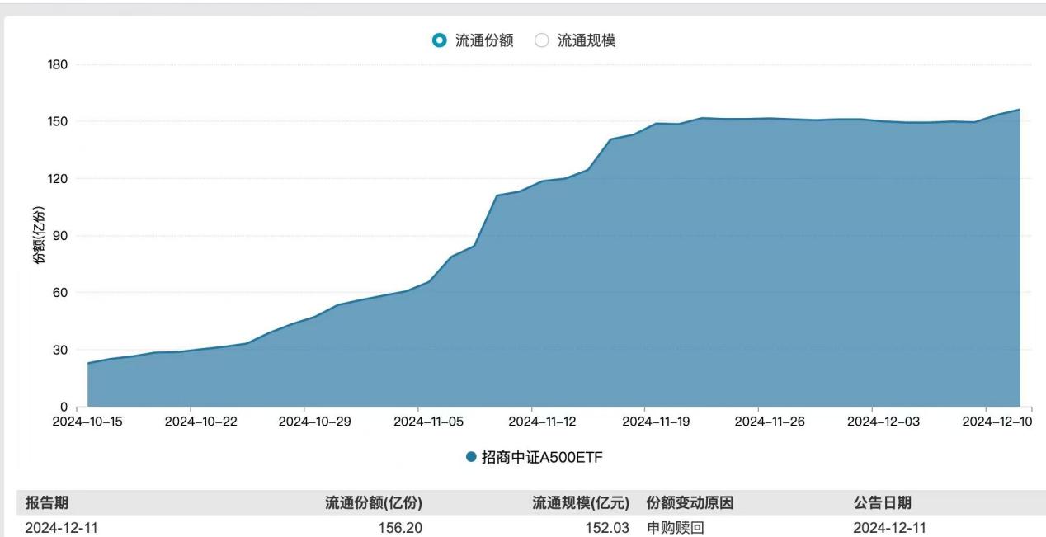
Task: Click the 2024-12-10 x-axis label
Action: coord(997,422)
